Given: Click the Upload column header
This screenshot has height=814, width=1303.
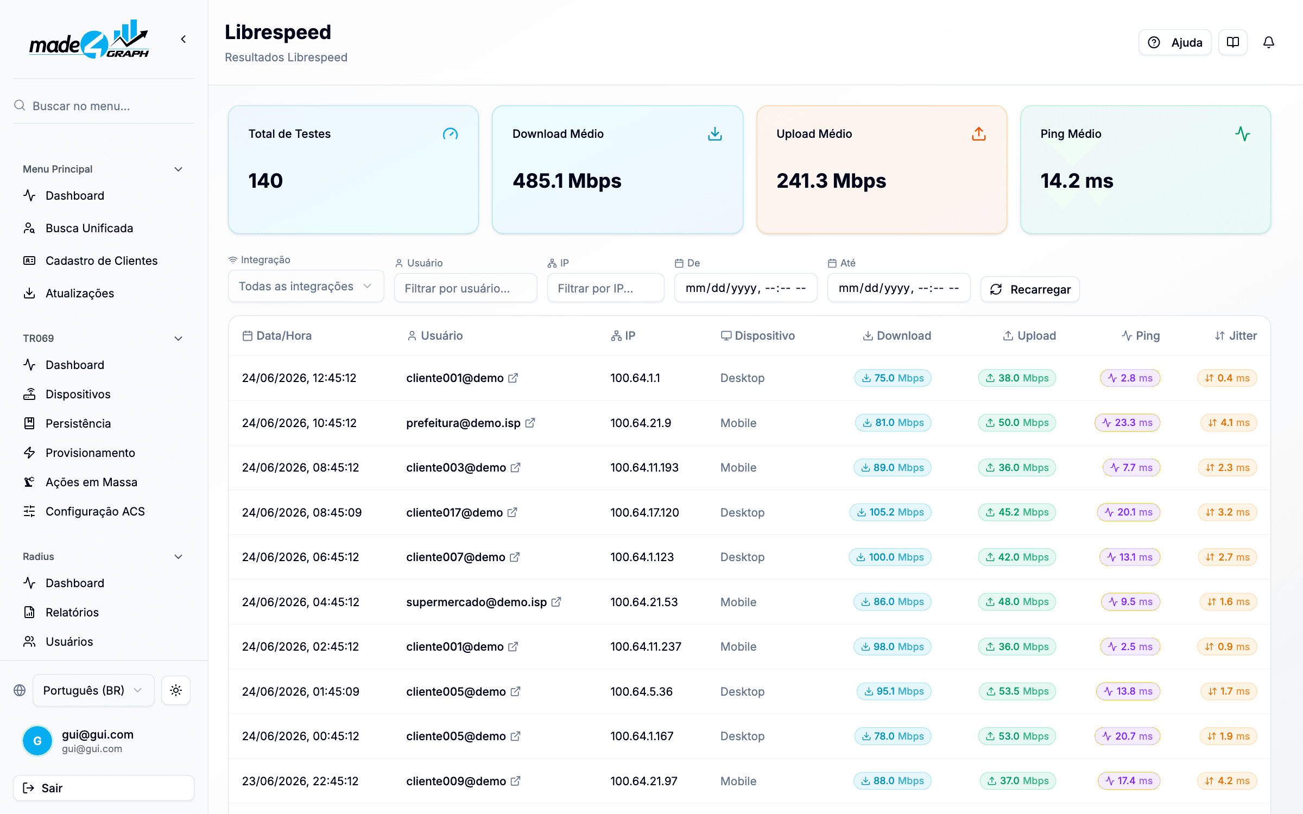Looking at the screenshot, I should (x=1029, y=336).
